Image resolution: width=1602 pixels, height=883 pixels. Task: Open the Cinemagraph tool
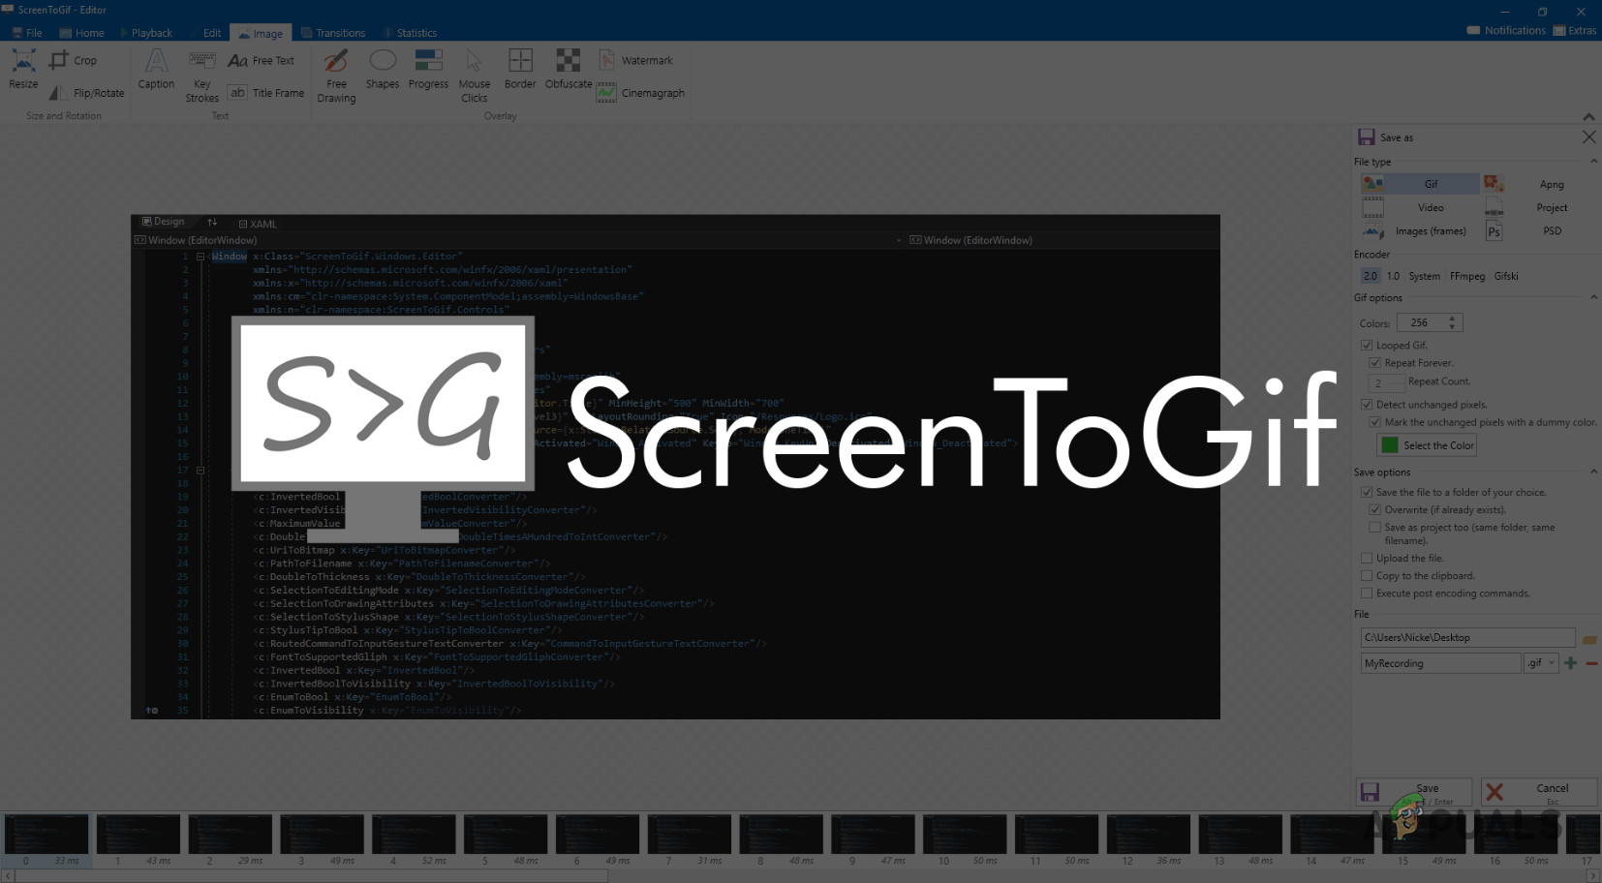point(640,93)
